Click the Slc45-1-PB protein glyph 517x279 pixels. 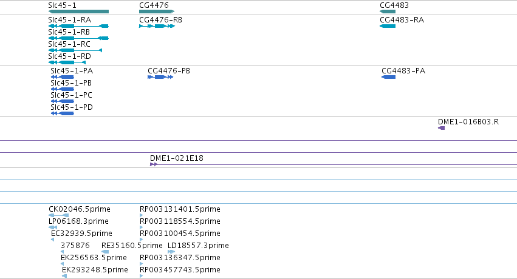pyautogui.click(x=63, y=89)
